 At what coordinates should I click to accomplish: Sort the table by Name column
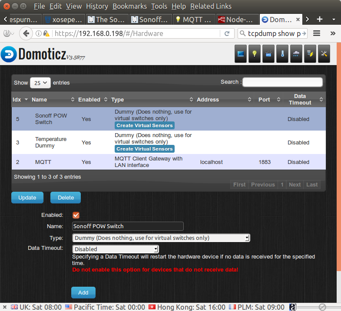click(39, 99)
